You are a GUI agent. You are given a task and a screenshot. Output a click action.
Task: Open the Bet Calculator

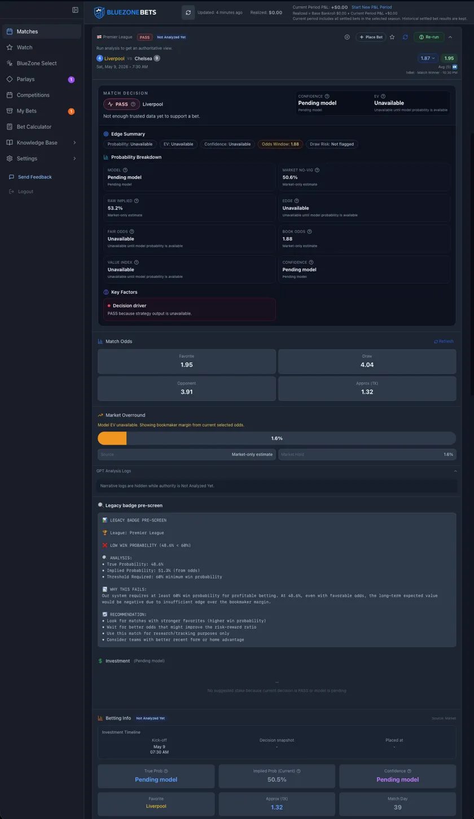pyautogui.click(x=42, y=127)
